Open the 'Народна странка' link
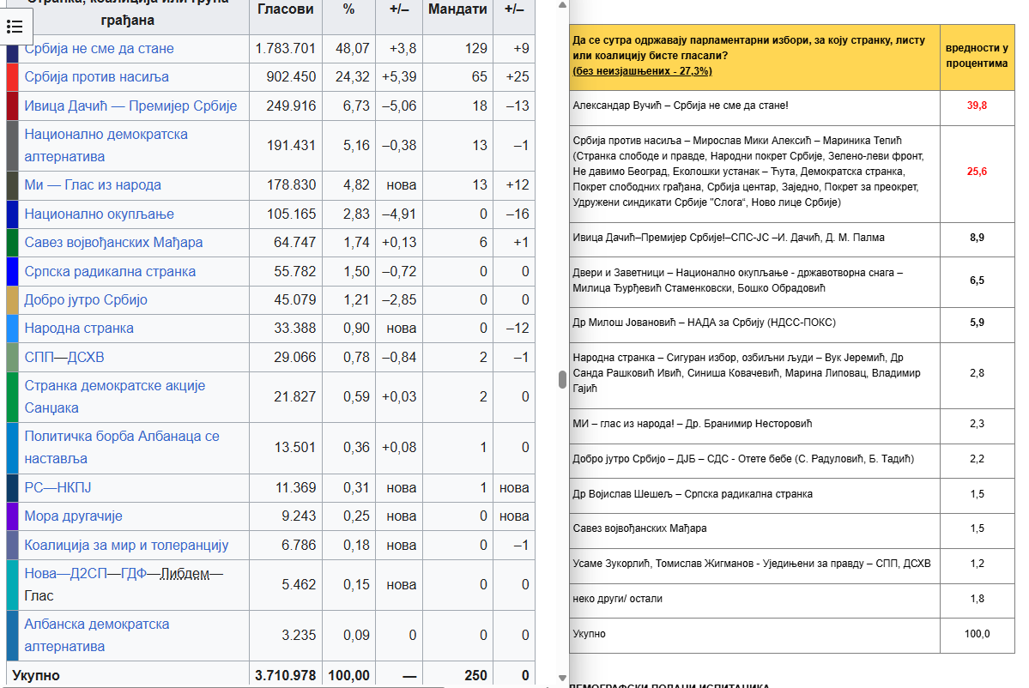This screenshot has height=688, width=1029. point(79,328)
